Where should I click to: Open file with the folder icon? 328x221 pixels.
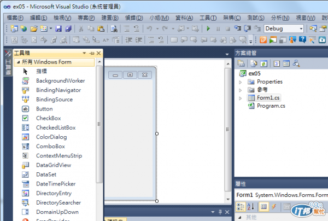tap(34, 28)
